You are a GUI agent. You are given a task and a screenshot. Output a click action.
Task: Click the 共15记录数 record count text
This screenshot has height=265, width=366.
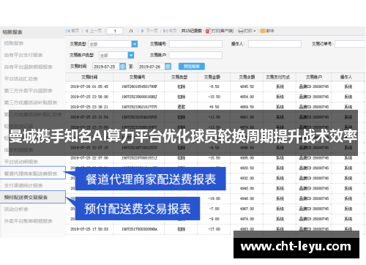[x=192, y=31]
